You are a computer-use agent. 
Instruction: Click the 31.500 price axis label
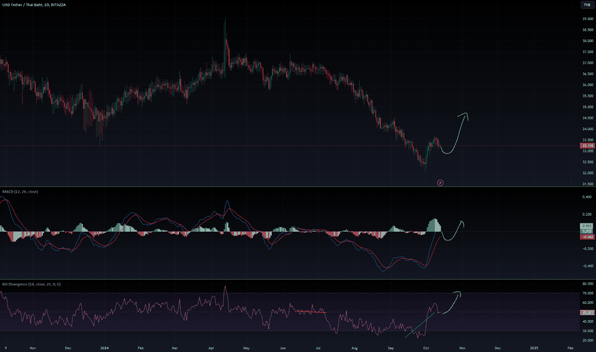pyautogui.click(x=588, y=184)
